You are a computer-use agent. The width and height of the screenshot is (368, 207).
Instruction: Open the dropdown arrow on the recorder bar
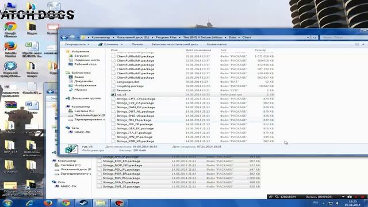click(343, 197)
